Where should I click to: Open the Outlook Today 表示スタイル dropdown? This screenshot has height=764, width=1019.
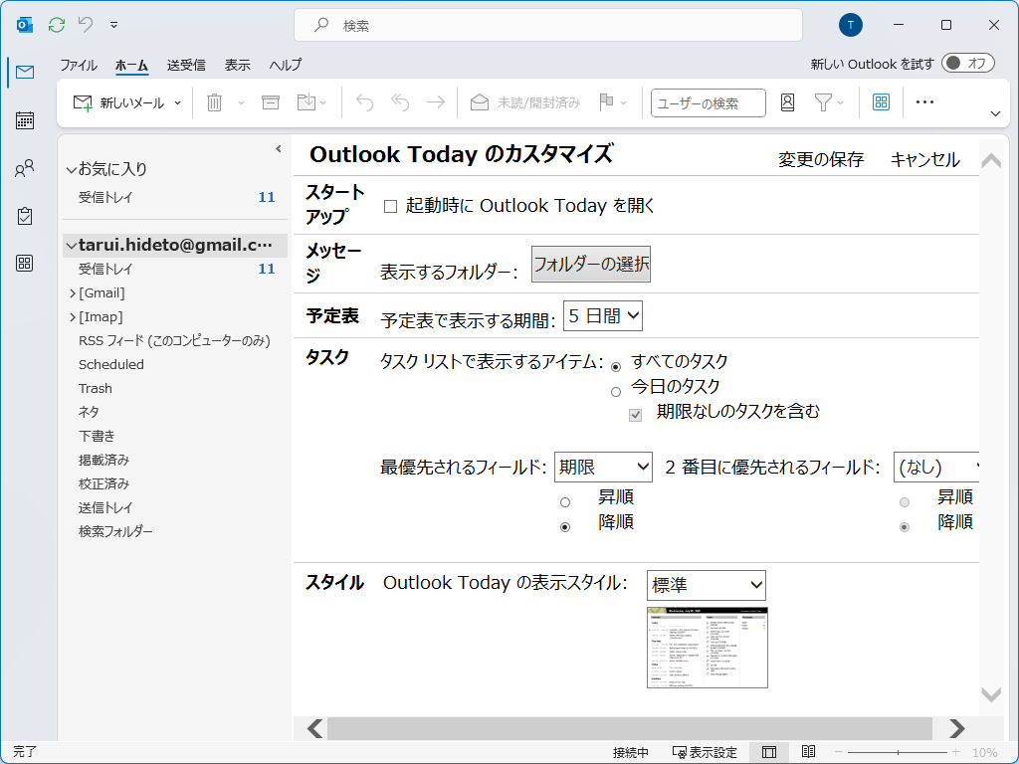(x=707, y=585)
